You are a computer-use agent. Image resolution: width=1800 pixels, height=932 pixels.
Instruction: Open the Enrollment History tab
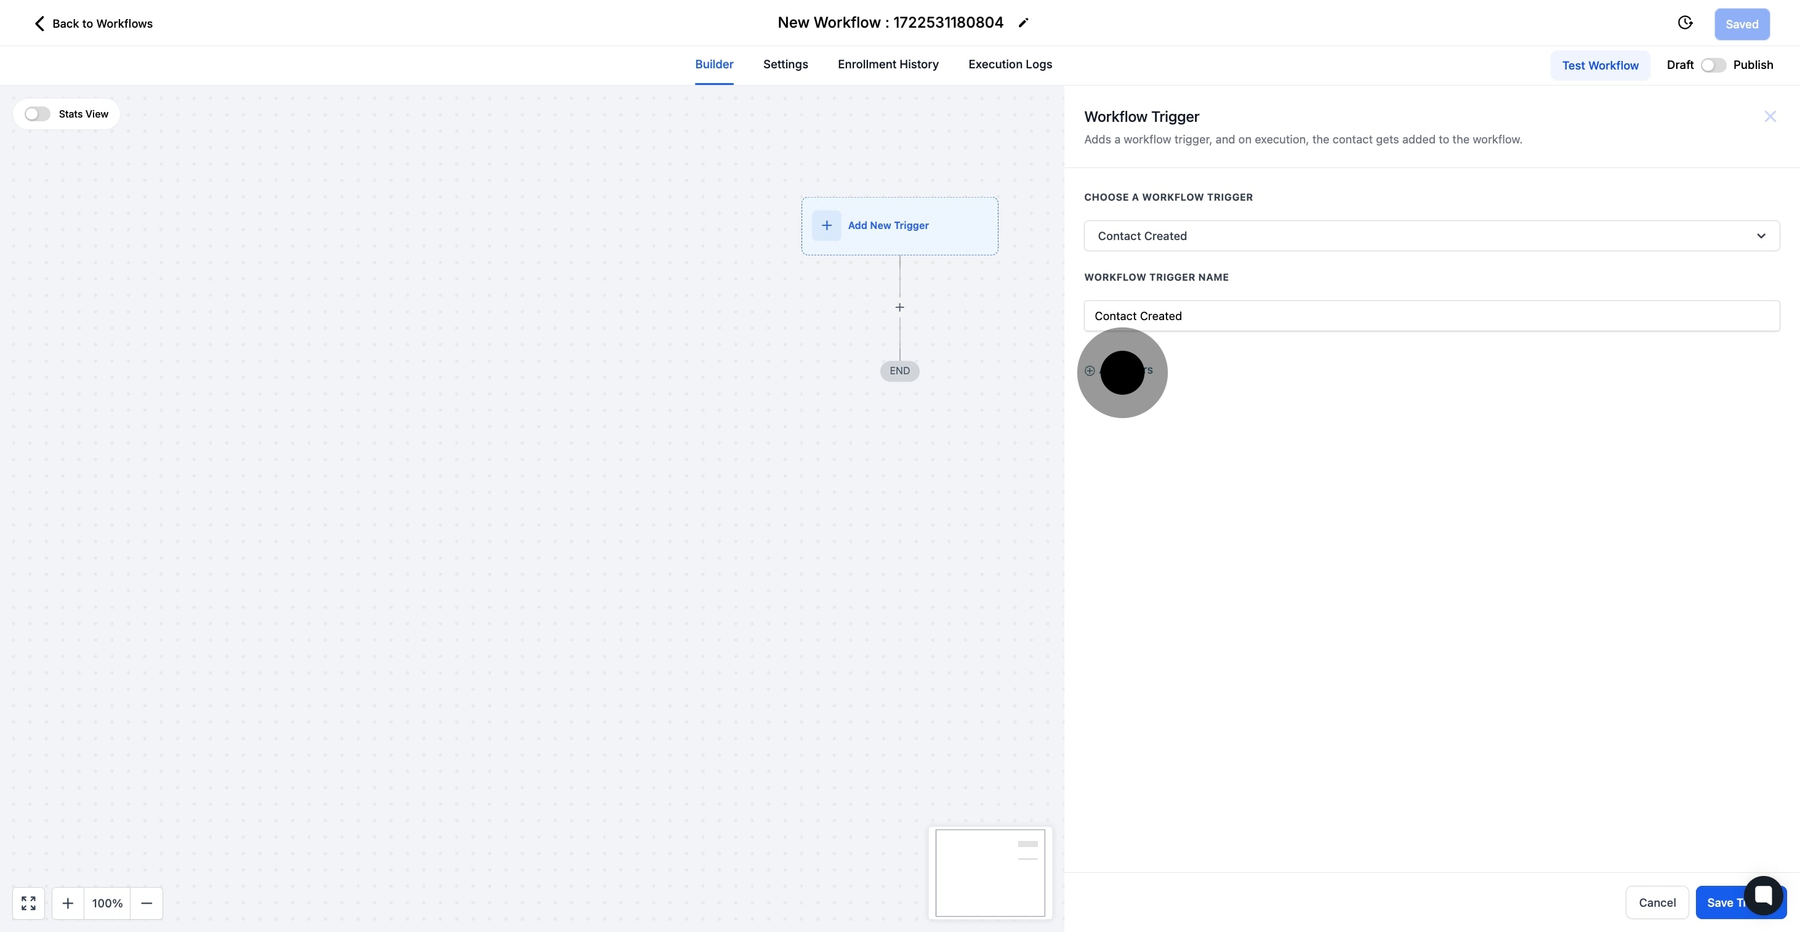coord(888,64)
